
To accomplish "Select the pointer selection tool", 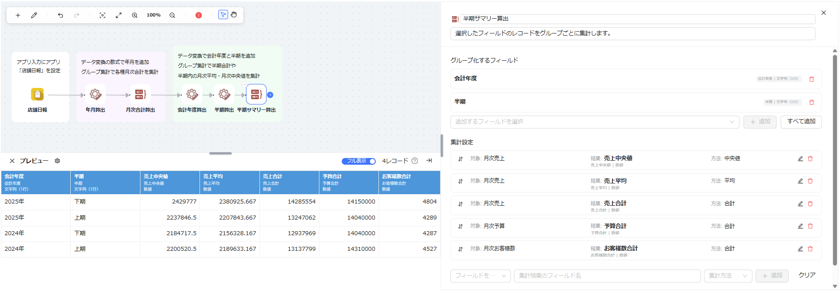I will click(x=223, y=15).
